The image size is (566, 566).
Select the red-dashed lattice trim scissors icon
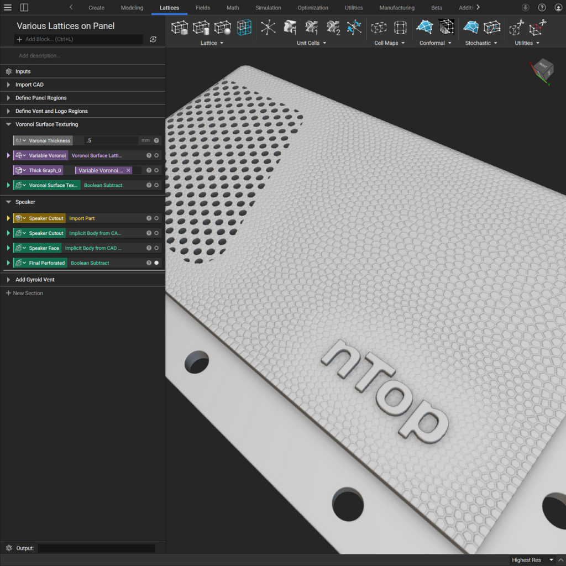coord(538,28)
